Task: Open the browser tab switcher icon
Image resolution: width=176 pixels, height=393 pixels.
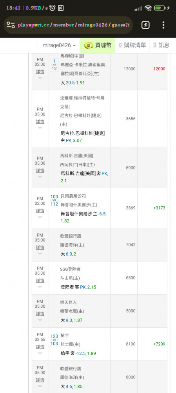Action: [145, 25]
